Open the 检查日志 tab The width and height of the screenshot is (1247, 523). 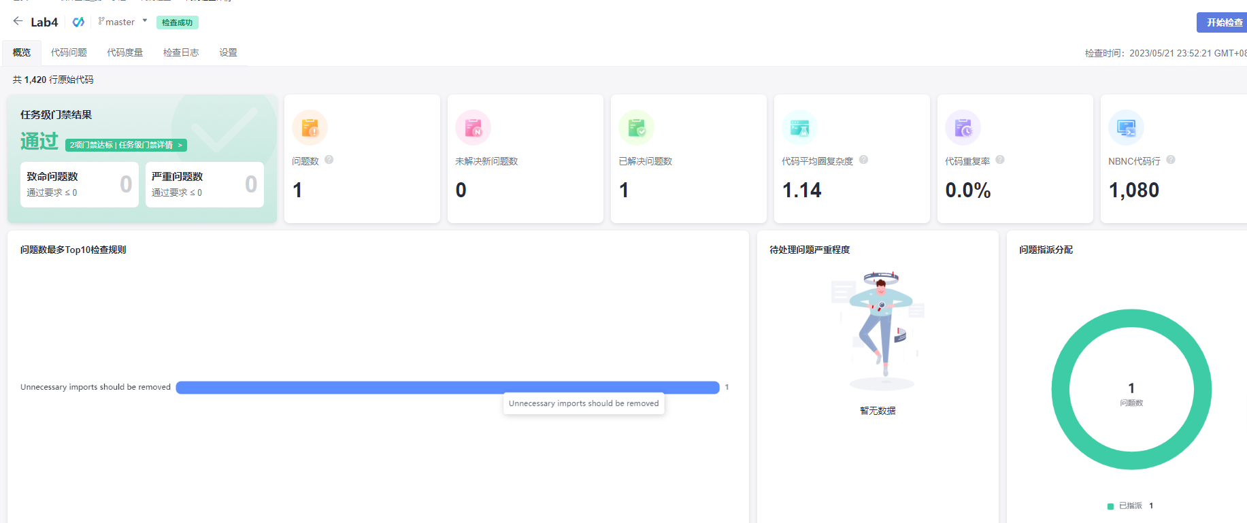181,52
